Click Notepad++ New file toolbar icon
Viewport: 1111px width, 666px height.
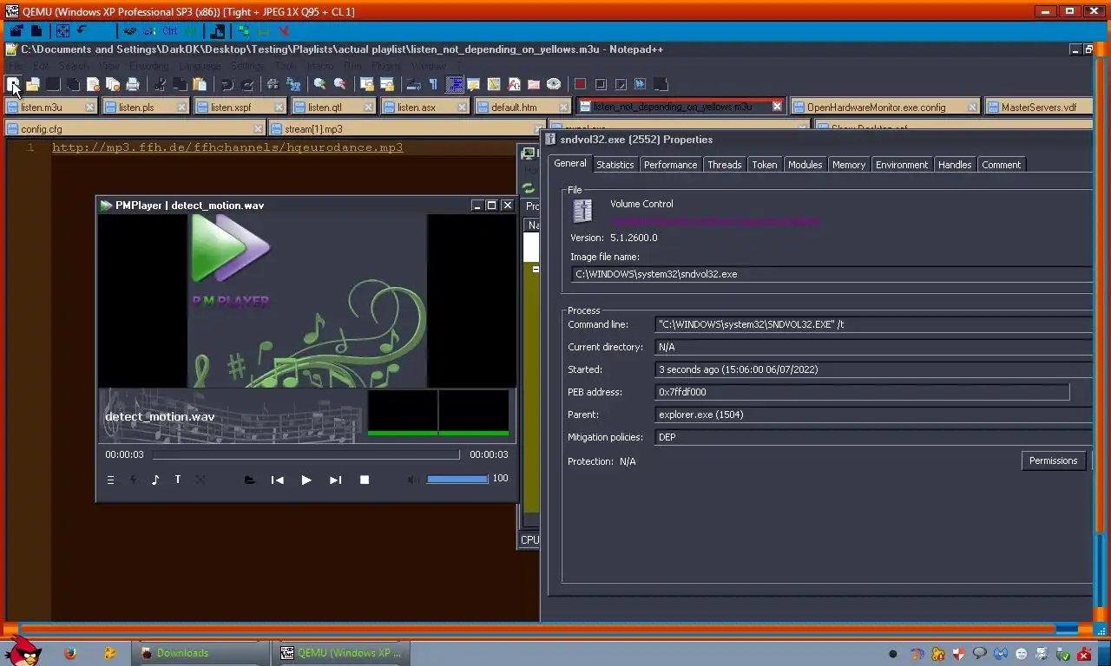[x=13, y=84]
